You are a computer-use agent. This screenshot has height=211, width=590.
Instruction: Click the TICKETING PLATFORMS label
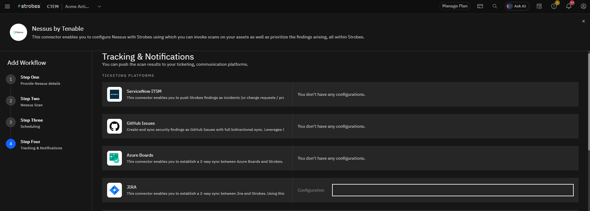tap(128, 76)
